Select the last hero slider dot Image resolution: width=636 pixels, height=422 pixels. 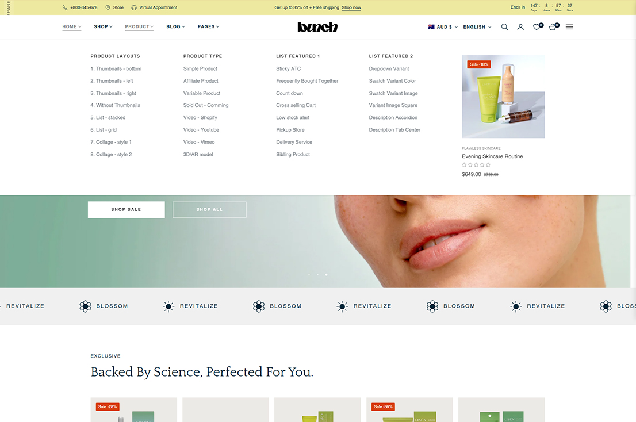pos(327,275)
